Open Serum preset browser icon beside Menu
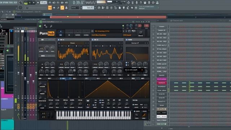 (129, 31)
